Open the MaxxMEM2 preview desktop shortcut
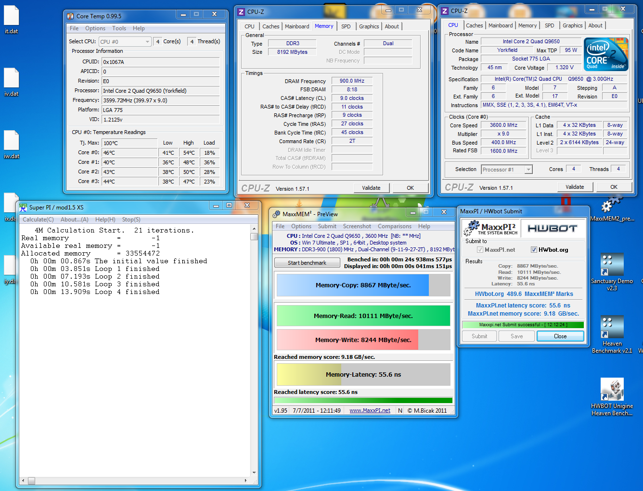Image resolution: width=643 pixels, height=491 pixels. 612,209
